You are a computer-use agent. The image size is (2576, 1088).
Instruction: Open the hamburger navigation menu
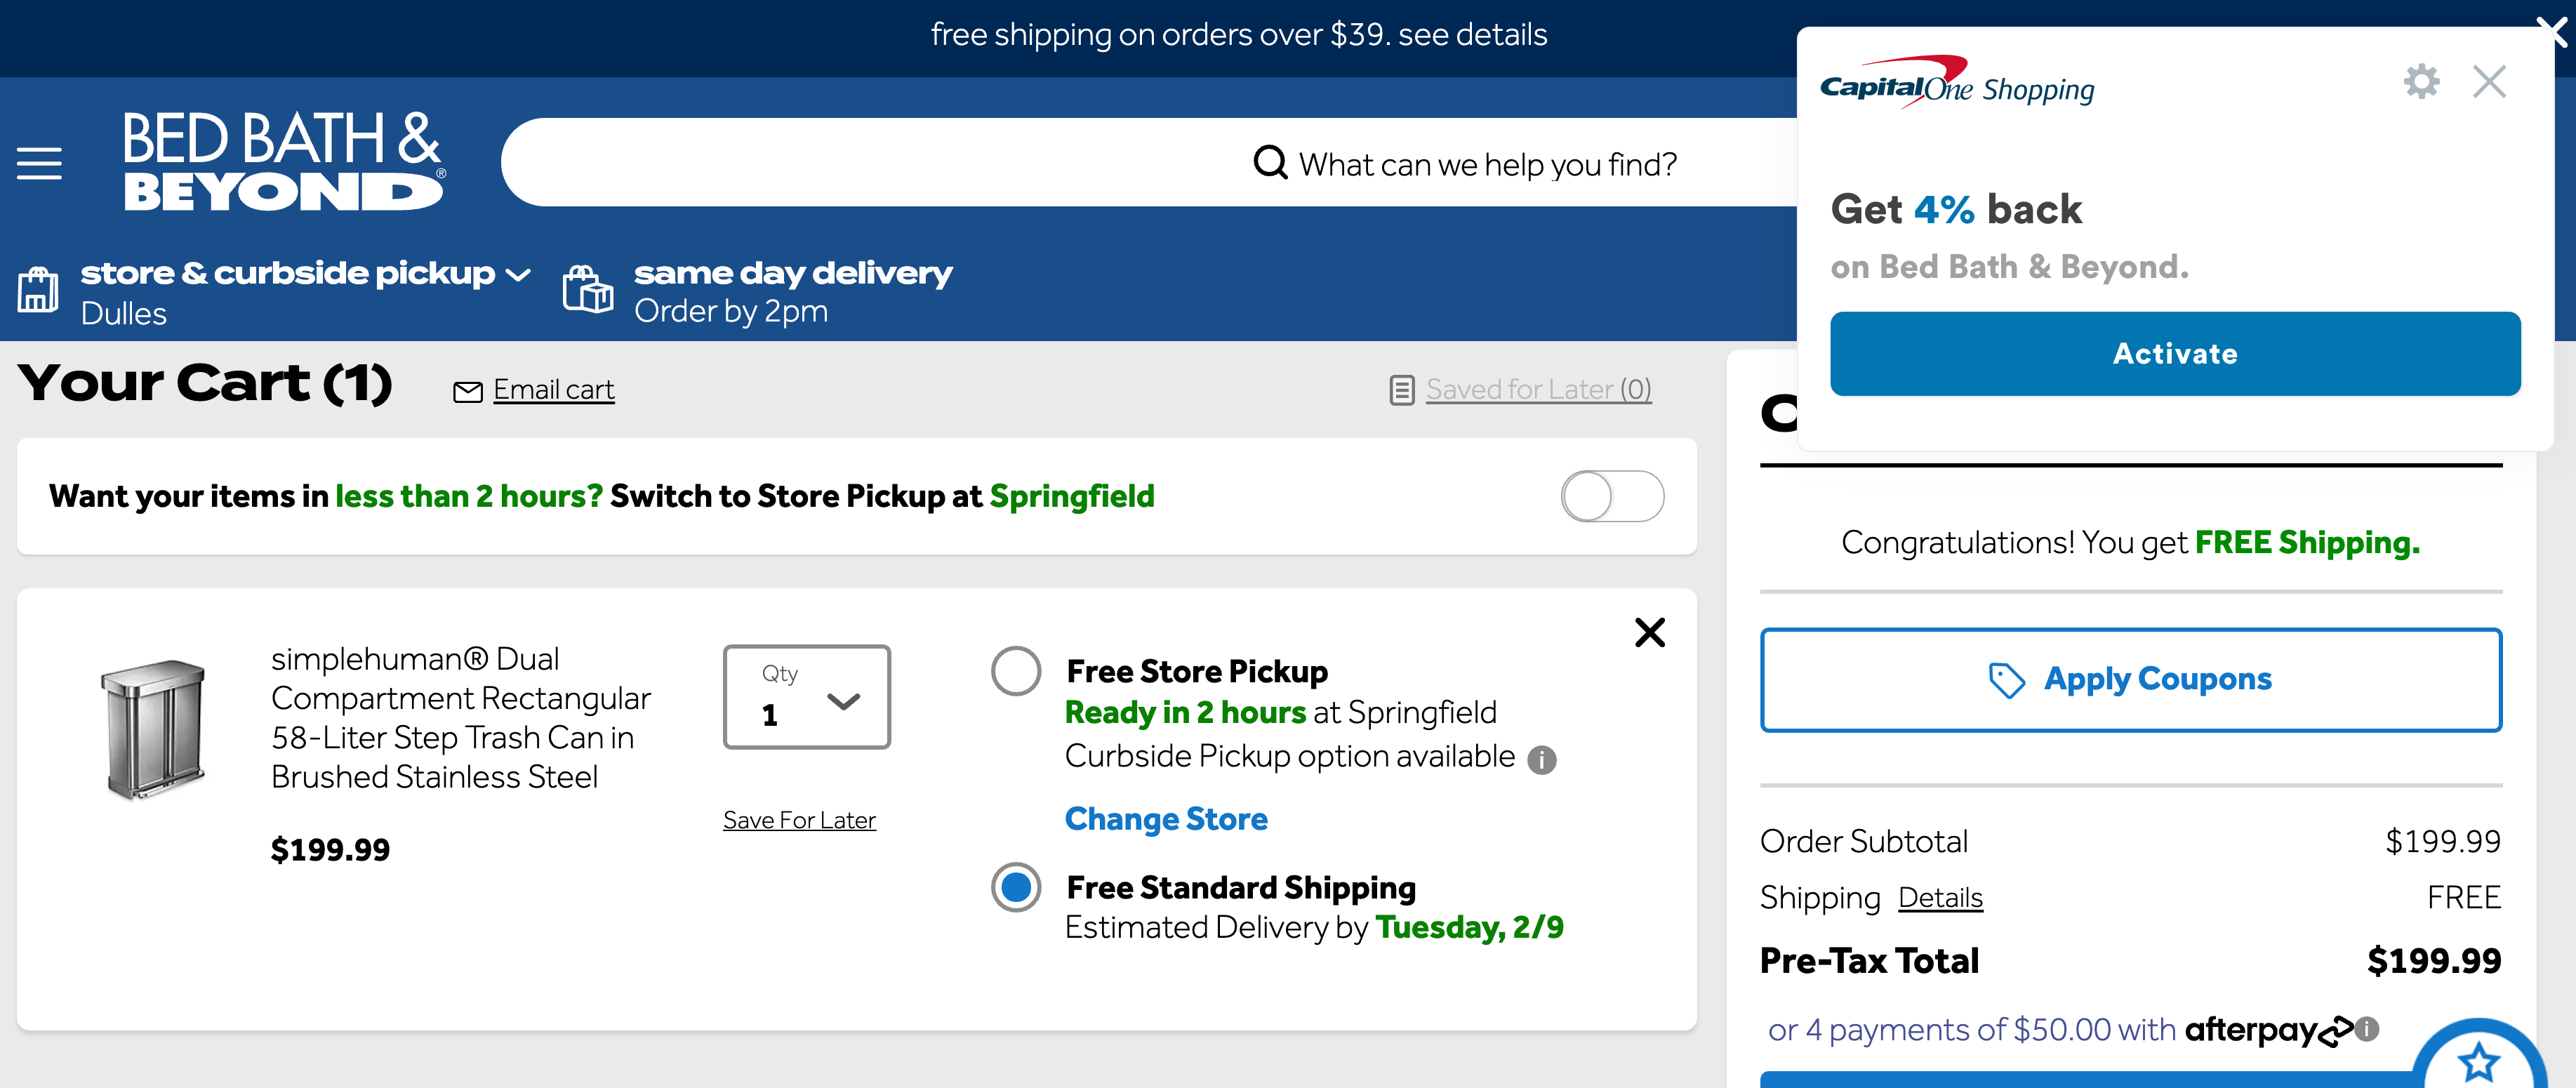39,163
